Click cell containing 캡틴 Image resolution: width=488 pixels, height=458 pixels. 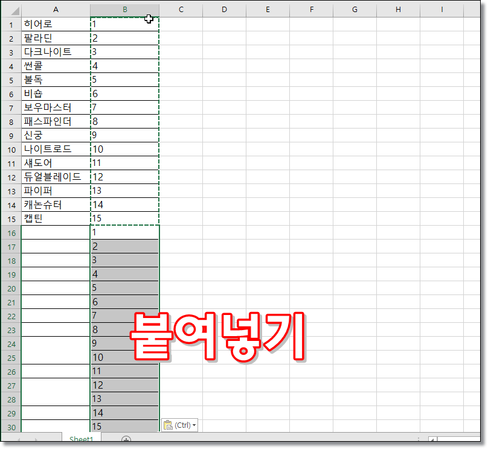tap(56, 218)
